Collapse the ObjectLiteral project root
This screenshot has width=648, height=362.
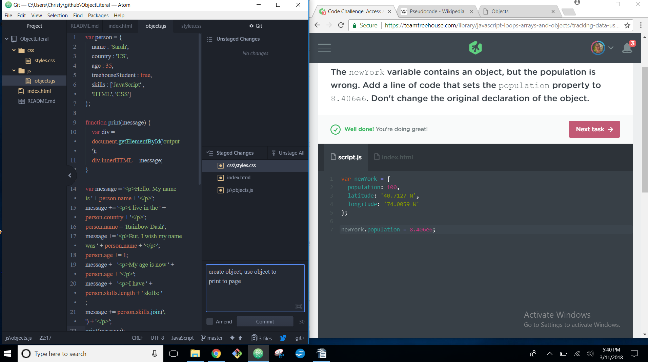[7, 39]
